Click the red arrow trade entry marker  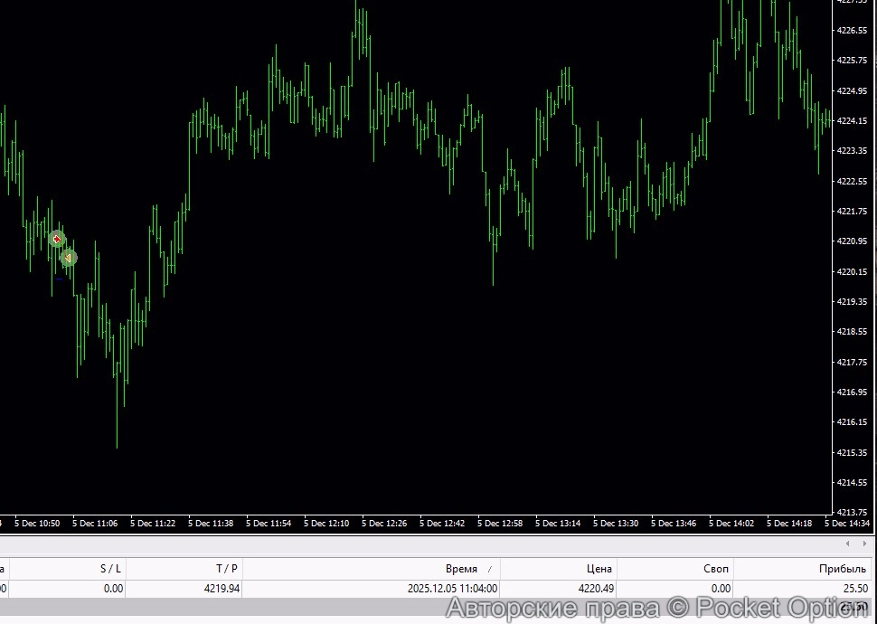pyautogui.click(x=57, y=239)
